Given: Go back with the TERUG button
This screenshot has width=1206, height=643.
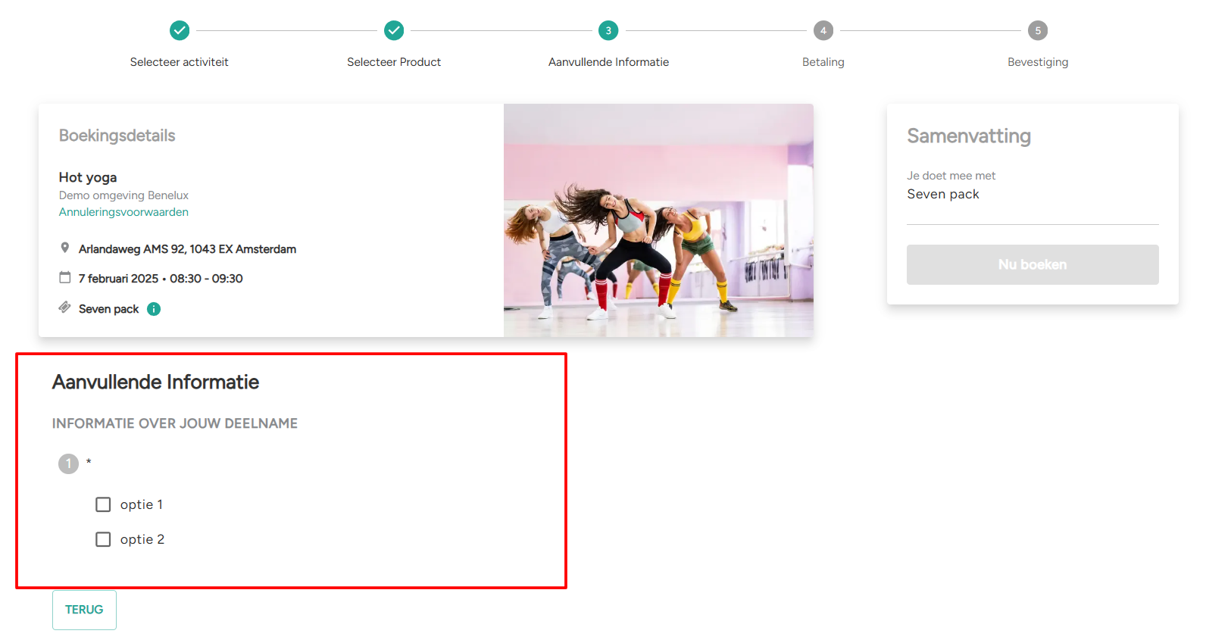Looking at the screenshot, I should click(x=84, y=610).
